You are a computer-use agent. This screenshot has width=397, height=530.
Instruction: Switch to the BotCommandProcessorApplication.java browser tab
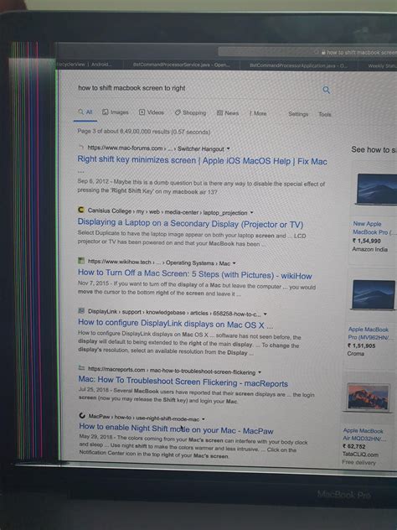coord(298,65)
